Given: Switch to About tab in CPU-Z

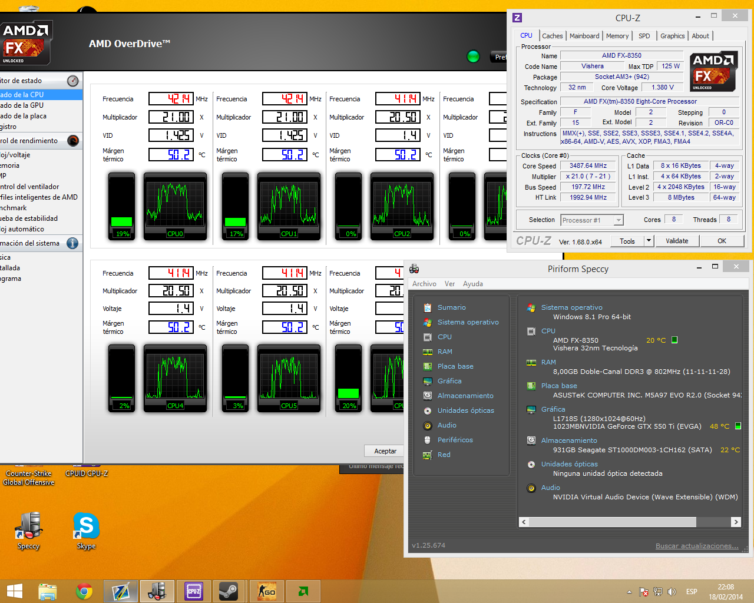Looking at the screenshot, I should point(700,36).
